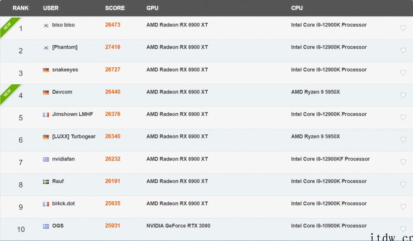The height and width of the screenshot is (241, 413).
Task: Click the NEW ribbon on rank 4
Action: pyautogui.click(x=8, y=93)
